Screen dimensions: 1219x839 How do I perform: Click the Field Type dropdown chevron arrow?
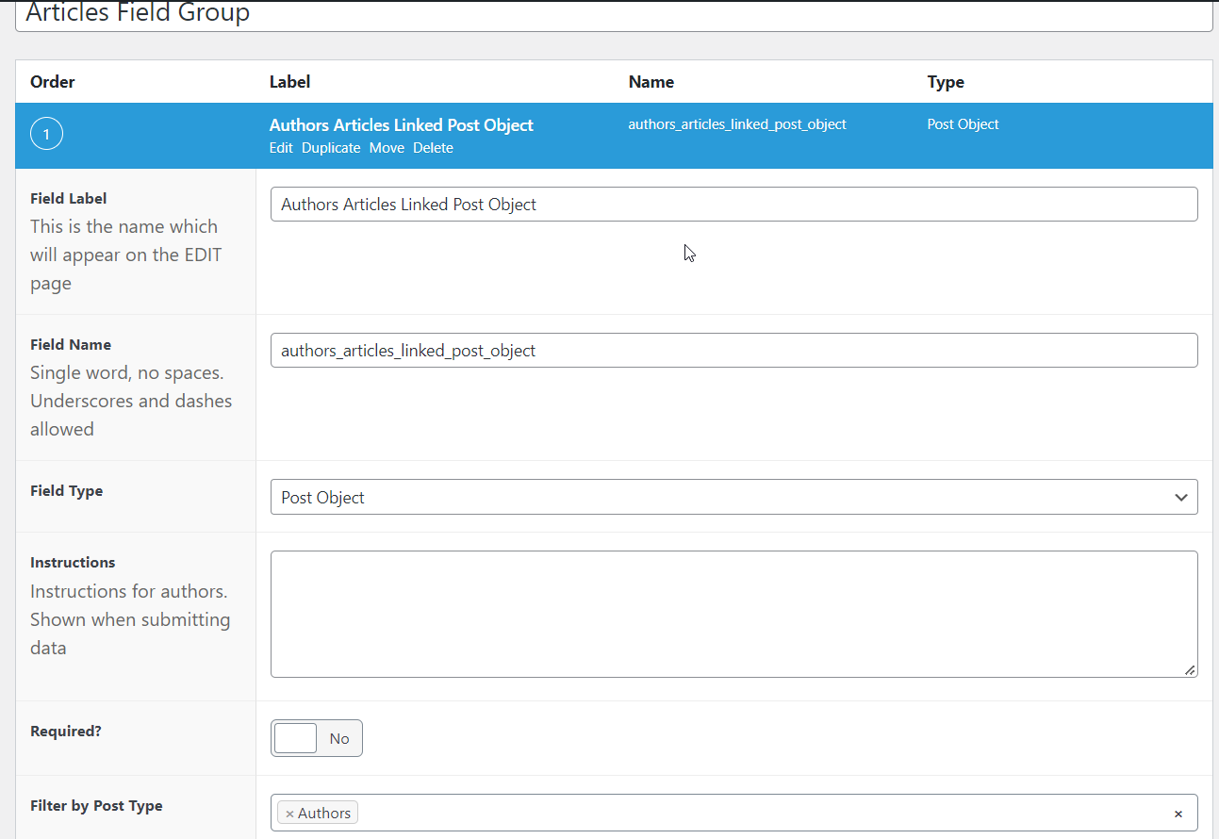(1180, 498)
